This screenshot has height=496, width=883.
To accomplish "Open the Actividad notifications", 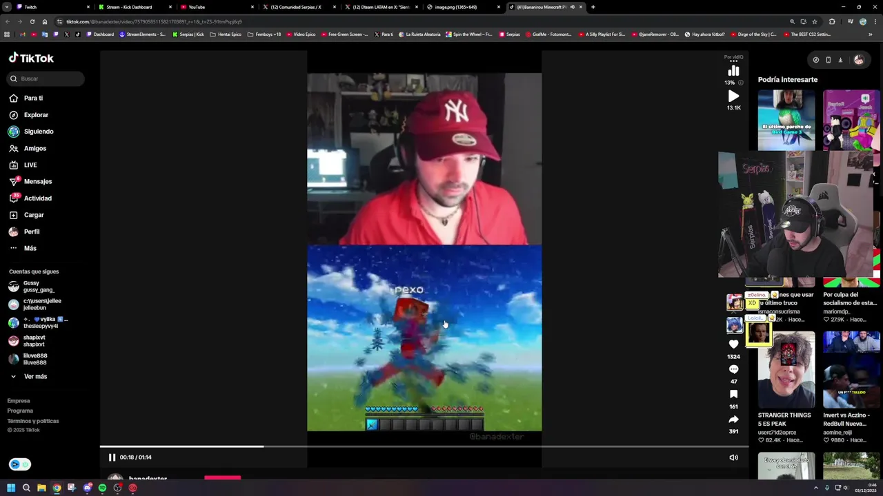I will pos(37,198).
